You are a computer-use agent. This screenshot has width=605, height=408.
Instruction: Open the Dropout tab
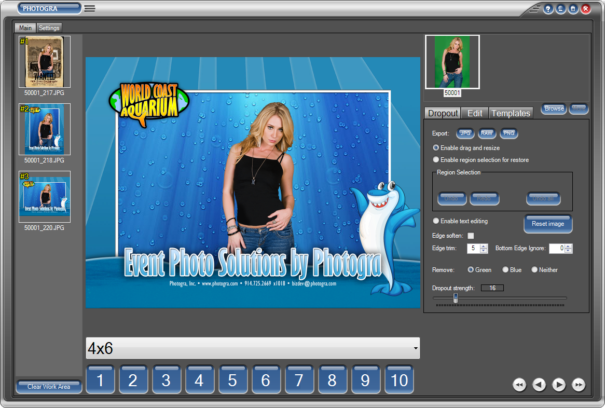coord(443,113)
